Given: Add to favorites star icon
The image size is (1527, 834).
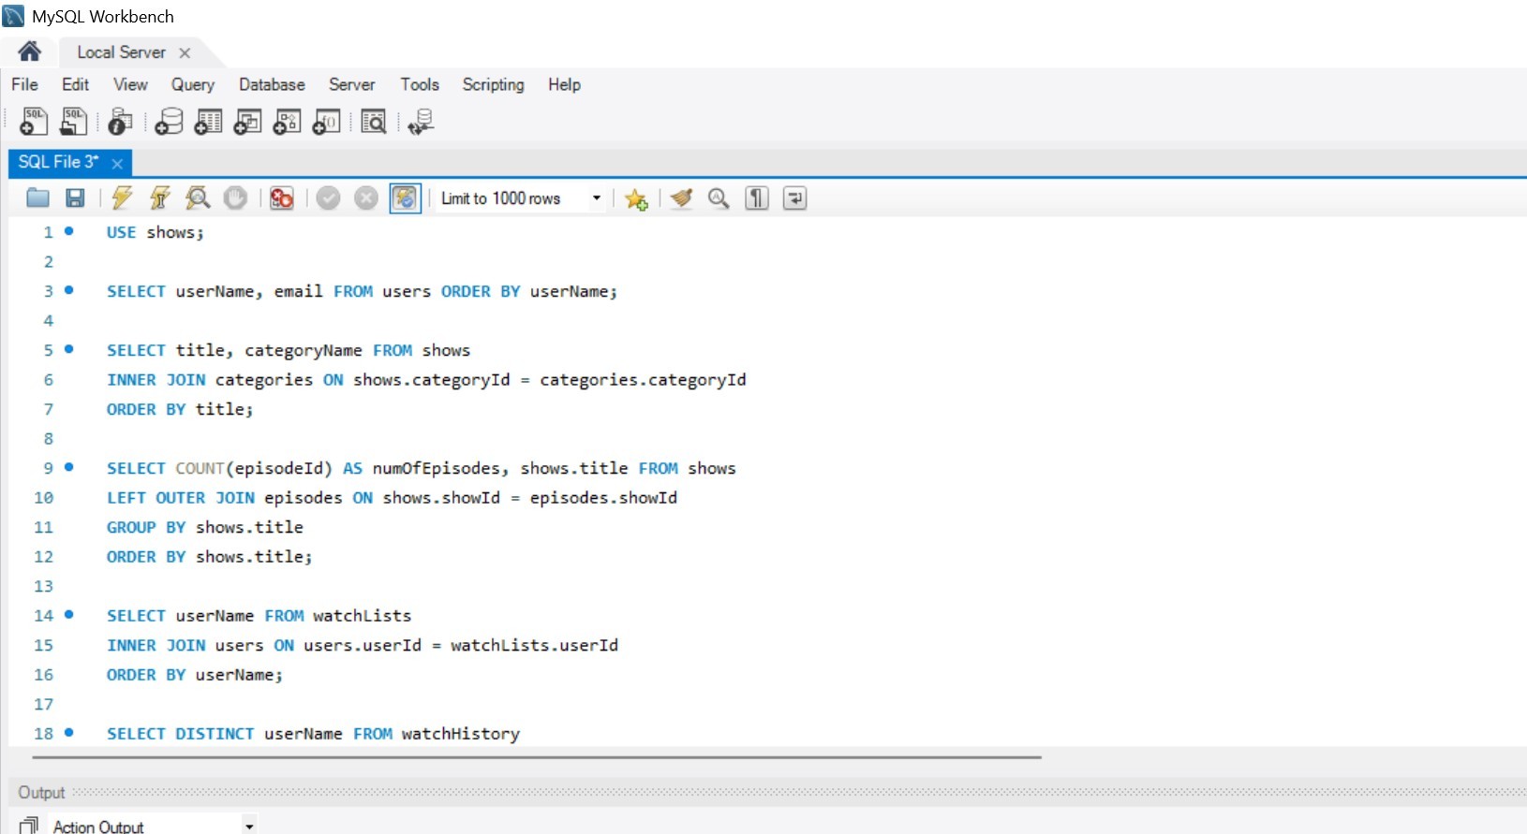Looking at the screenshot, I should point(636,198).
